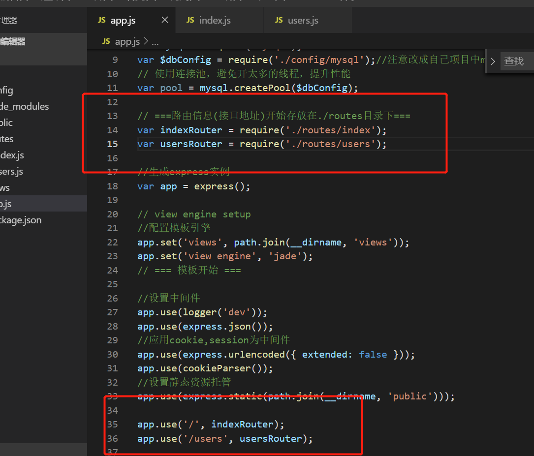The width and height of the screenshot is (534, 456).
Task: Click 'logger' call on line 27
Action: click(199, 312)
